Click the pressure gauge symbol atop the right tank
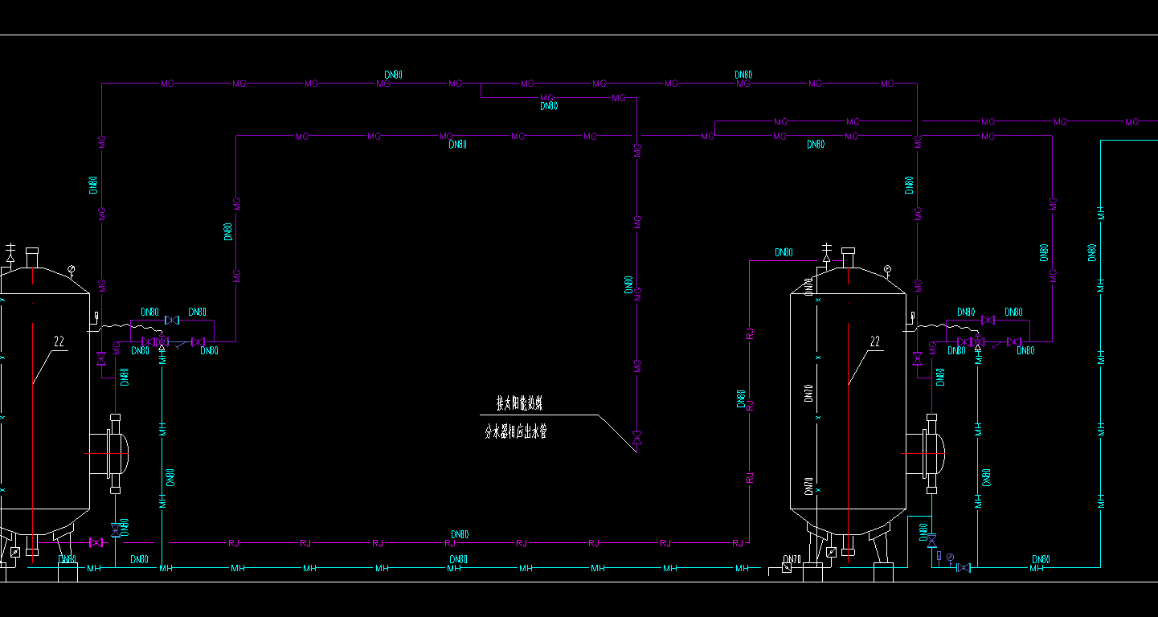Viewport: 1158px width, 617px height. 887,270
